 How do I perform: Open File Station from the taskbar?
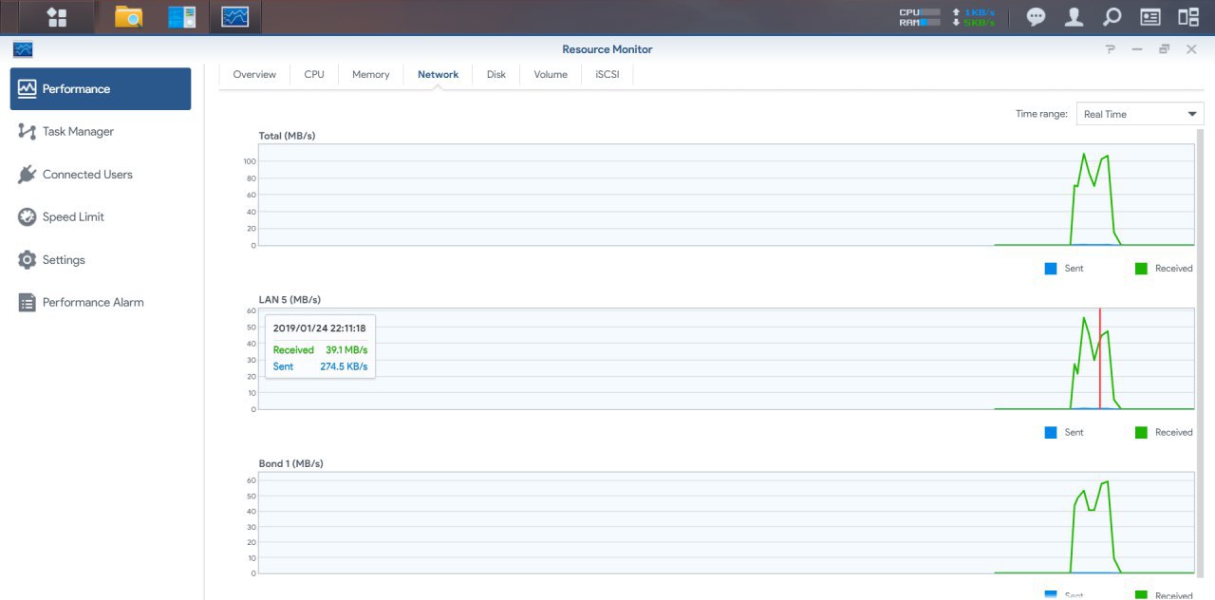pos(128,17)
